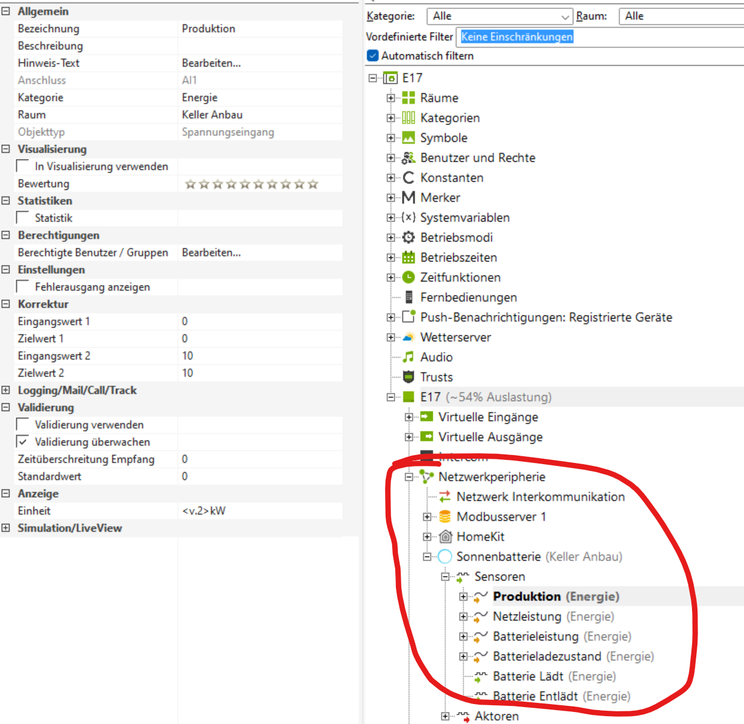Expand the Aktoren tree node

pyautogui.click(x=445, y=716)
